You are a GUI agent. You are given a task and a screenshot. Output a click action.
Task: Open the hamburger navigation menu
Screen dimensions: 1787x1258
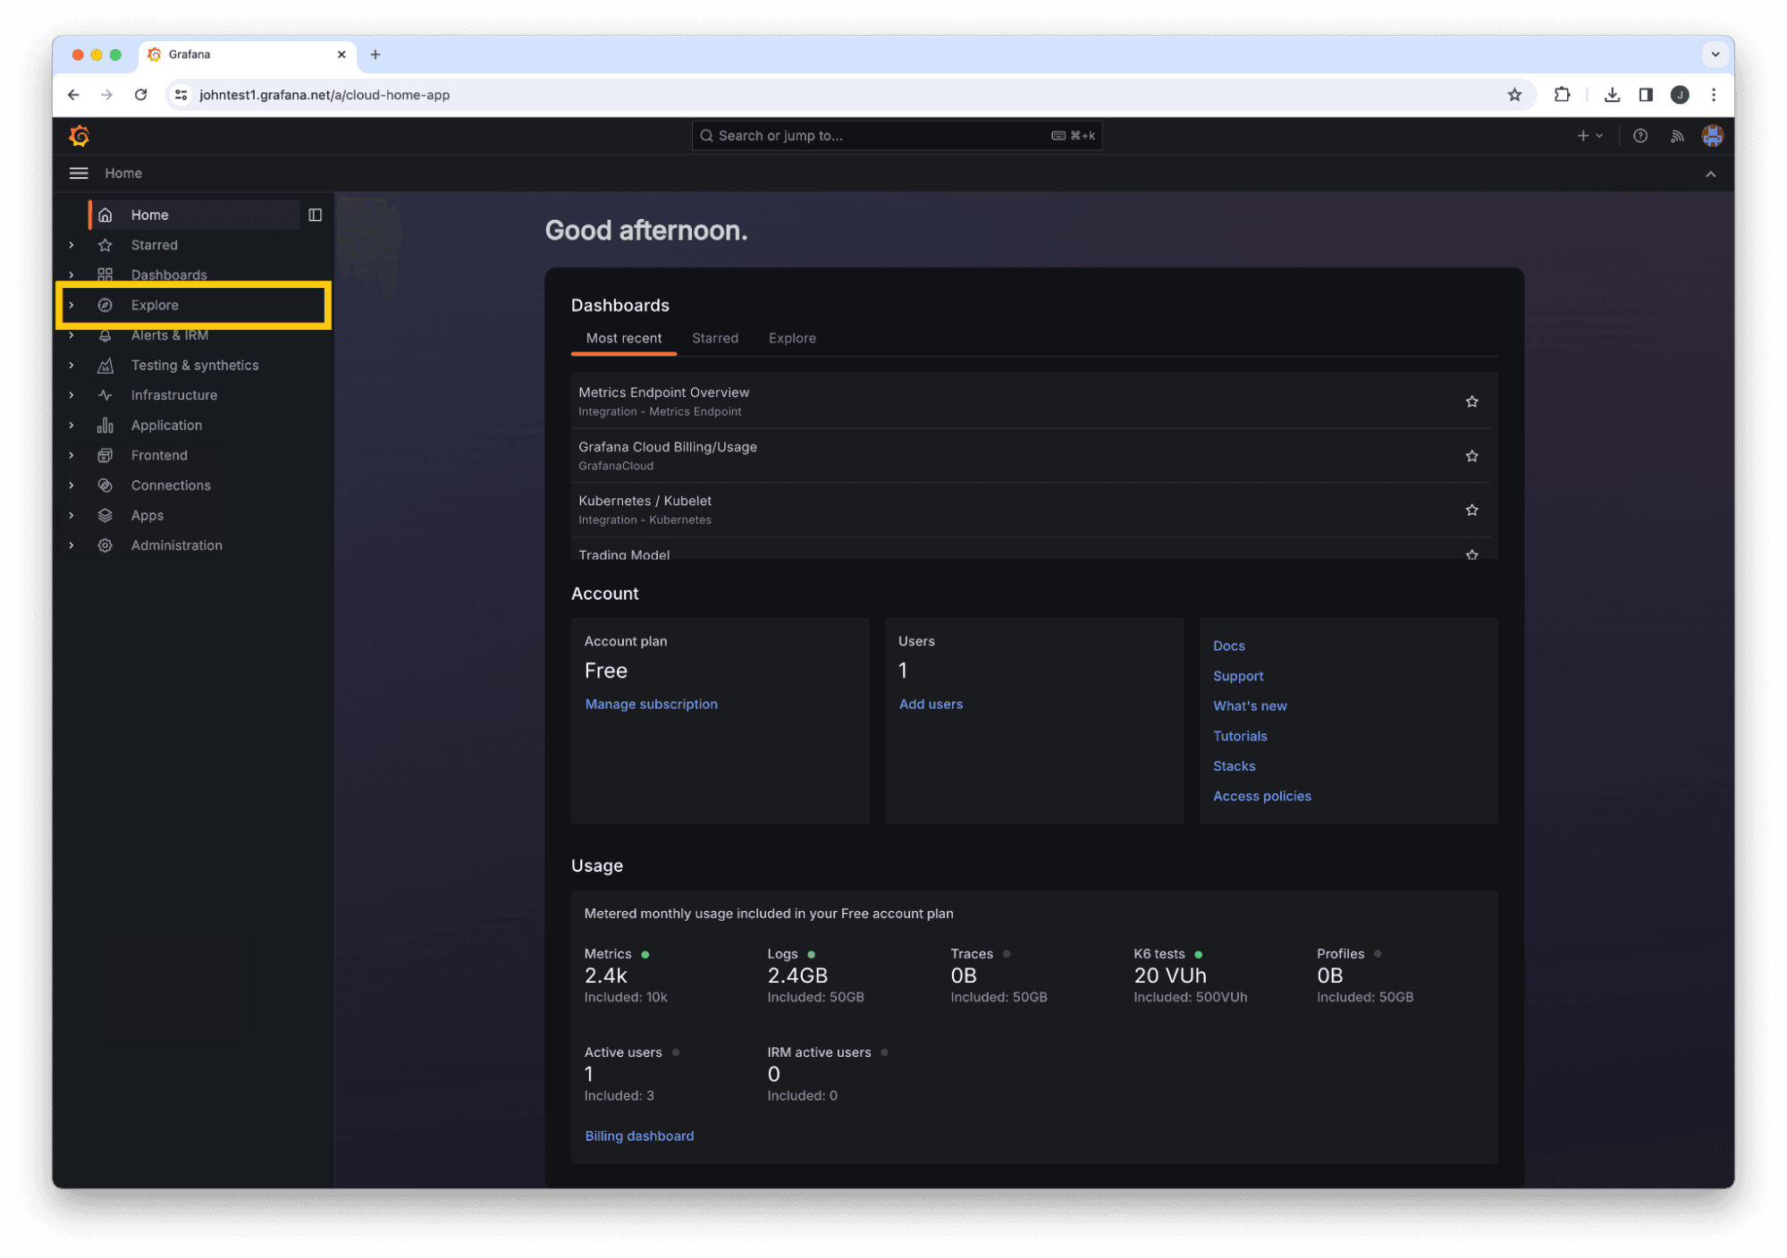(79, 173)
